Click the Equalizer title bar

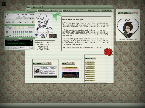(20, 25)
